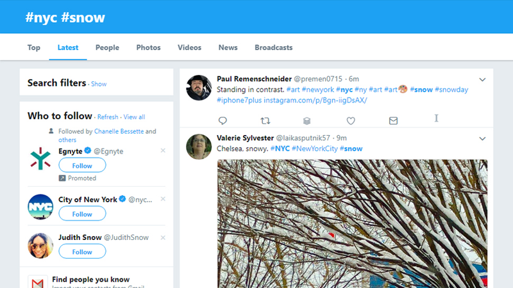The image size is (513, 288).
Task: Open the Broadcasts tab
Action: [x=274, y=47]
